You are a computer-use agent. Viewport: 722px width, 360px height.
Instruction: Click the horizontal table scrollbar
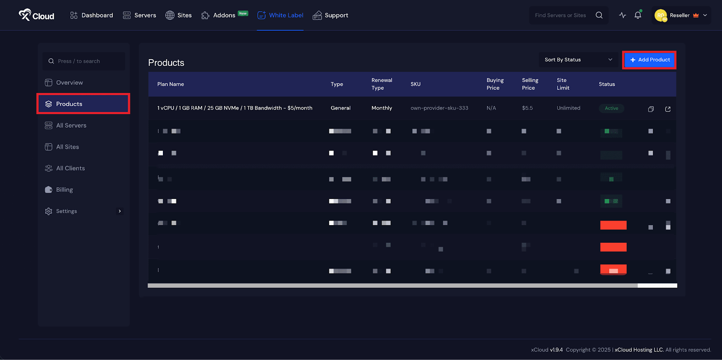(x=392, y=286)
